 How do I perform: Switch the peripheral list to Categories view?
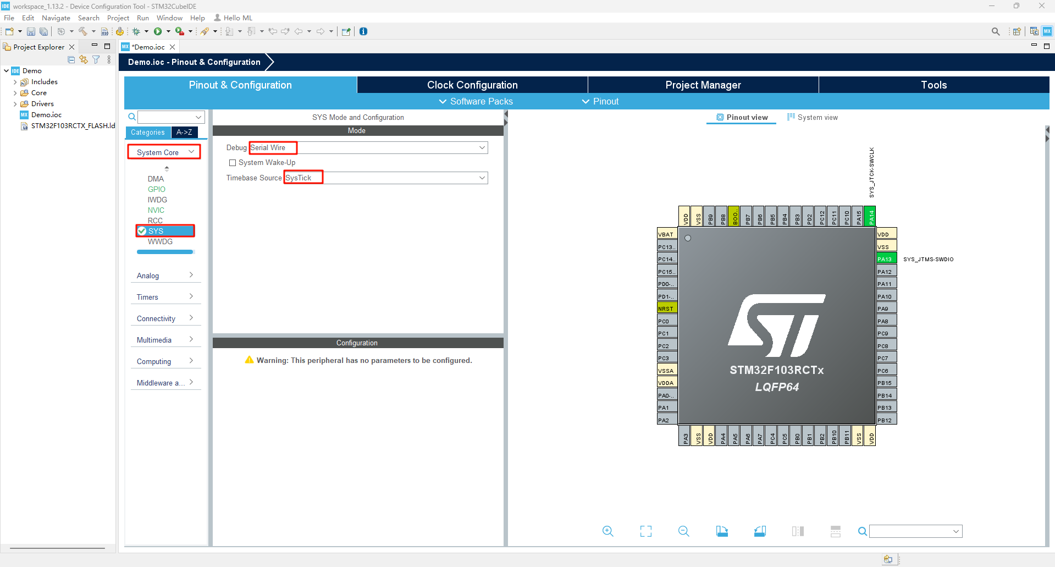coord(148,133)
